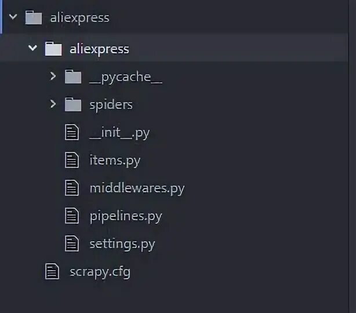Click the scrapy.cfg file icon

52,271
